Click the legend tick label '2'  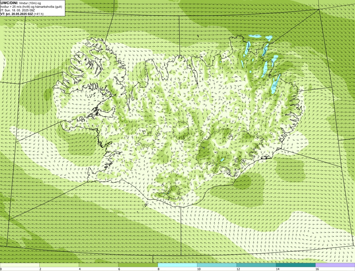pyautogui.click(x=40, y=269)
